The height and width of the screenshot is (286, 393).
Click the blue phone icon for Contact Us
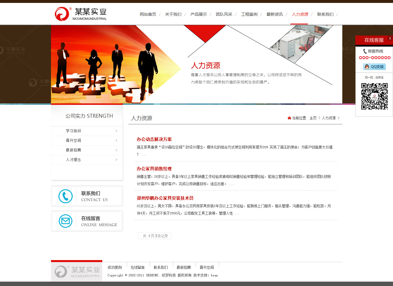[66, 196]
